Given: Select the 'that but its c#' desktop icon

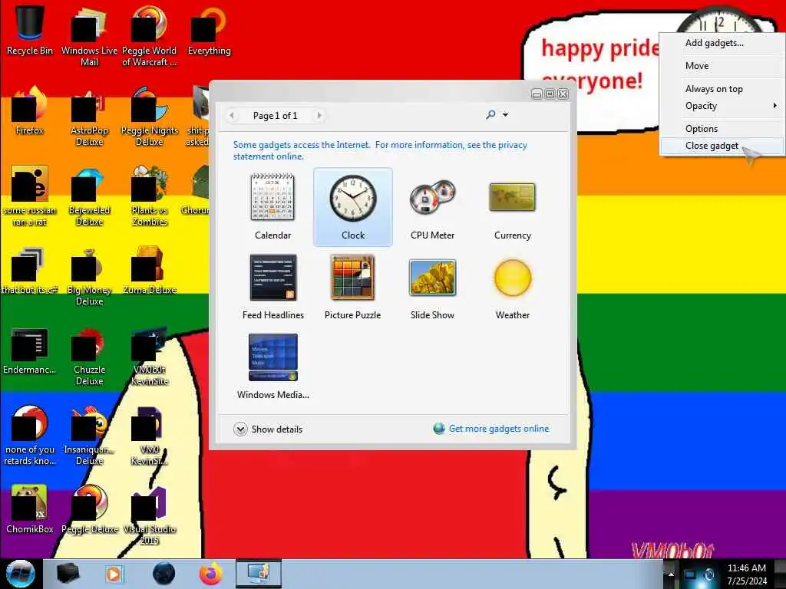Looking at the screenshot, I should pos(30,271).
